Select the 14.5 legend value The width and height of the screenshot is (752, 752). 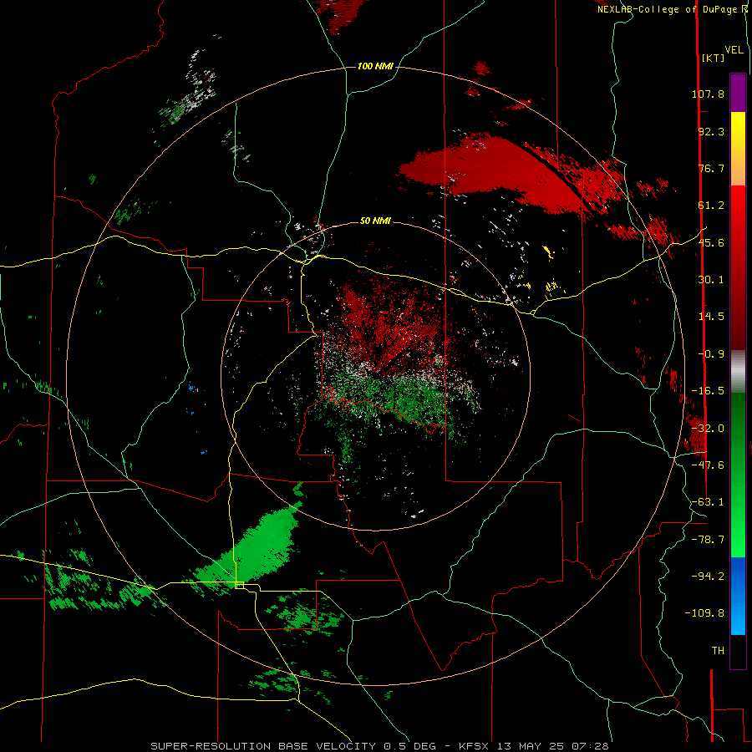(711, 317)
